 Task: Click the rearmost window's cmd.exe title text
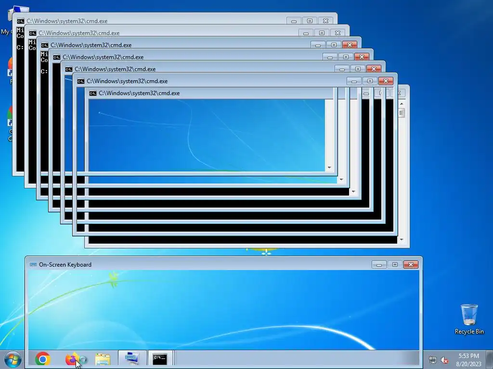tap(67, 21)
